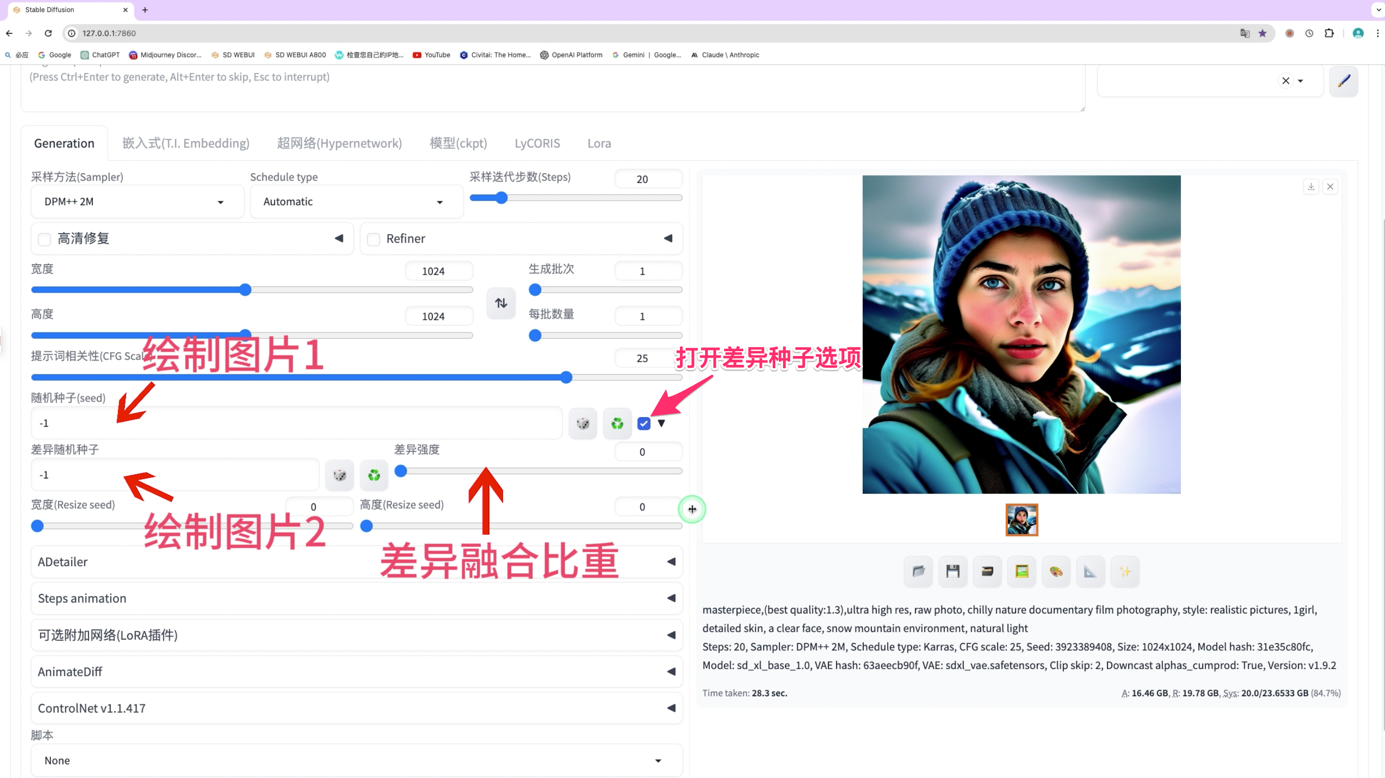Click the 生成批次 slider handle
Viewport: 1385px width, 778px height.
[534, 290]
